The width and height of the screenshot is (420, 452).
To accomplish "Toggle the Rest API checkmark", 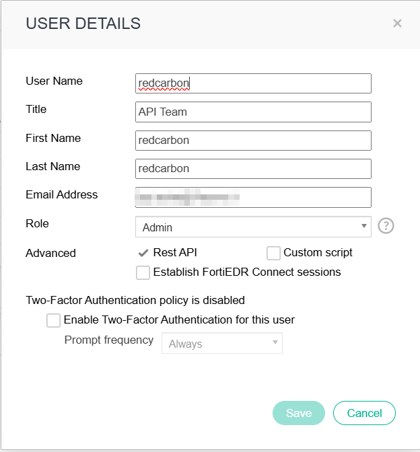I will (x=143, y=253).
